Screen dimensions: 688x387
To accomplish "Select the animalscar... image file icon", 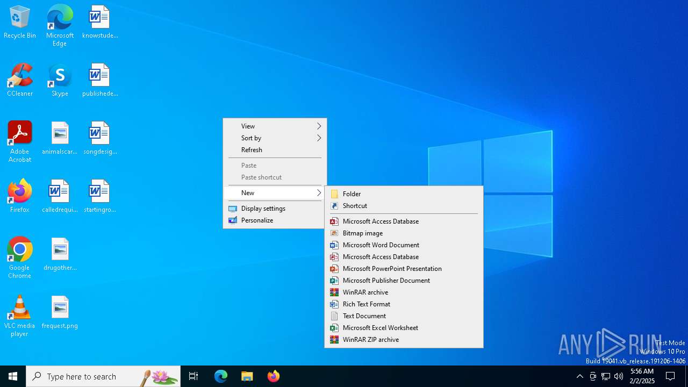I will click(x=60, y=139).
